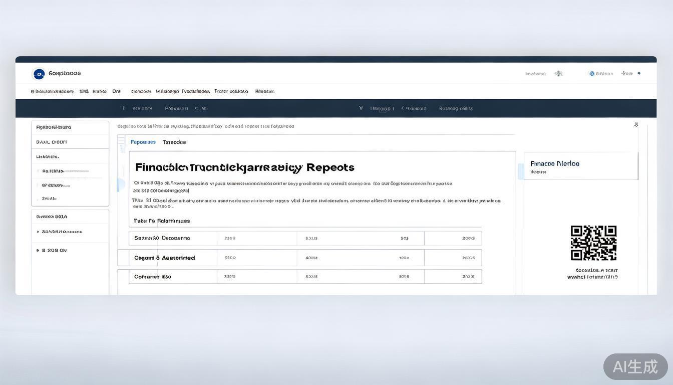Click the first table row's label cell
673x385 pixels.
click(x=162, y=238)
